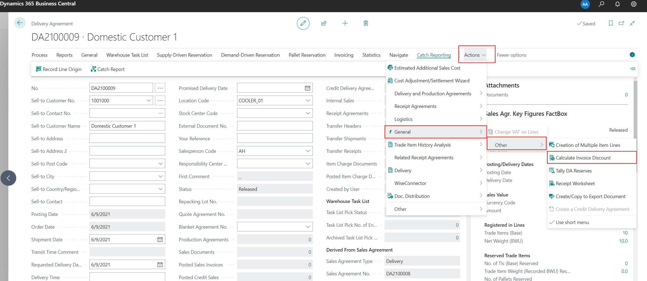Open the Catch Reporting tab
647x281 pixels.
pyautogui.click(x=434, y=55)
